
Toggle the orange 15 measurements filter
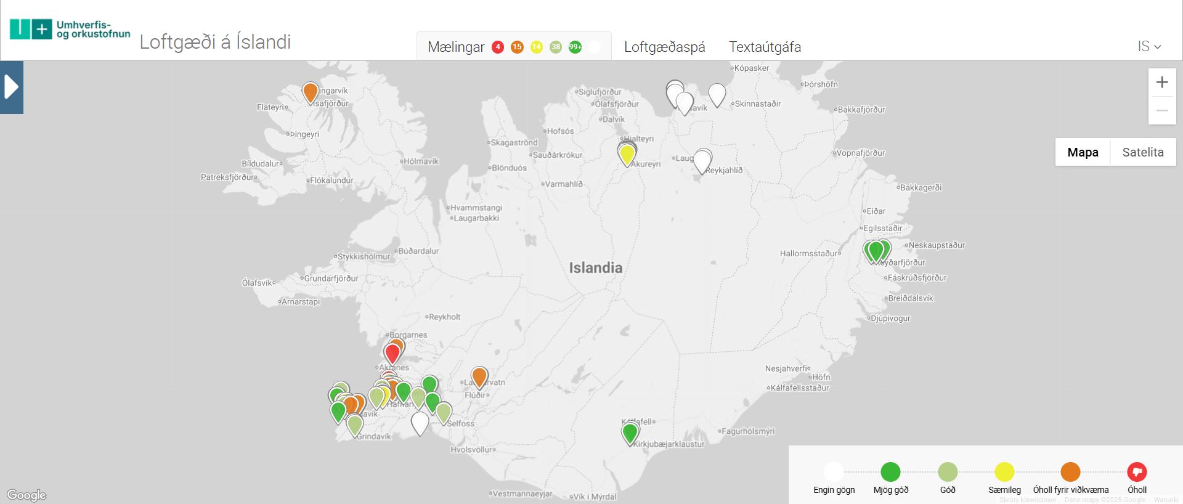coord(517,47)
